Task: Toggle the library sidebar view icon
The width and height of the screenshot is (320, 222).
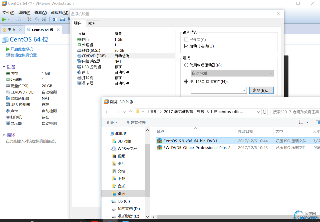Action: pos(55,19)
